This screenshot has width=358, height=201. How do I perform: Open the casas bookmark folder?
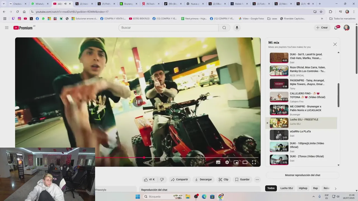272,19
